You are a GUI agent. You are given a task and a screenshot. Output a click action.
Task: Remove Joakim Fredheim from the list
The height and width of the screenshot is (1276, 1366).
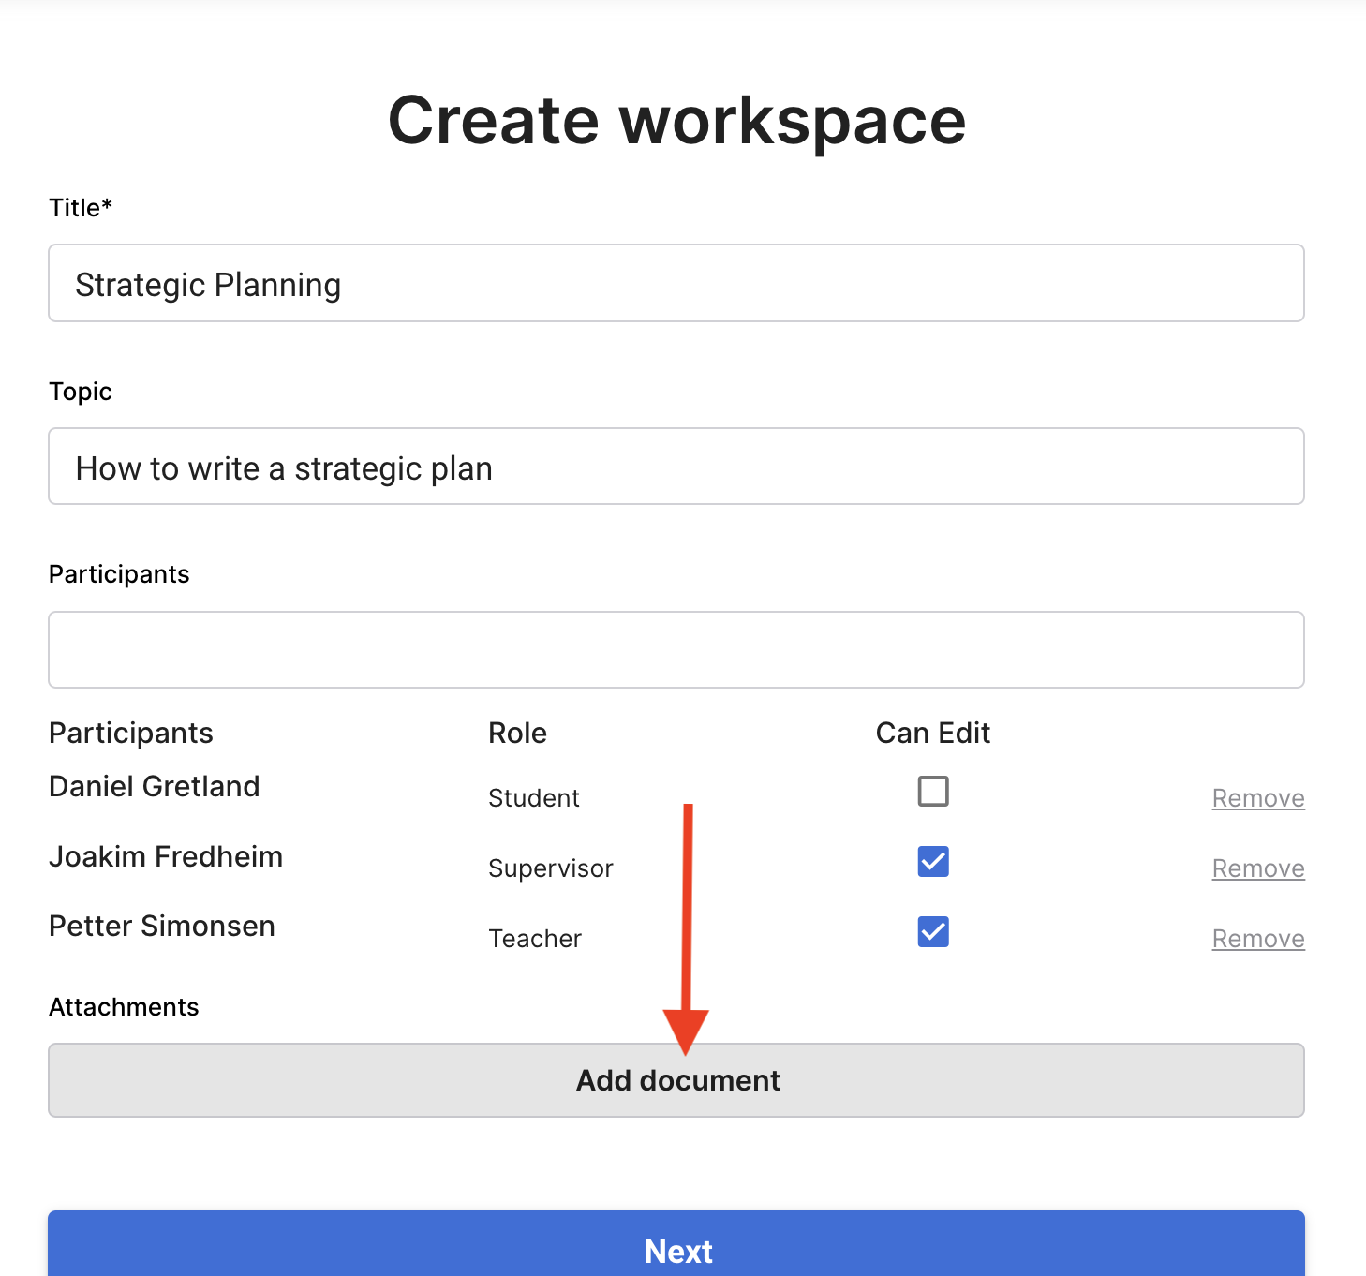pyautogui.click(x=1257, y=868)
